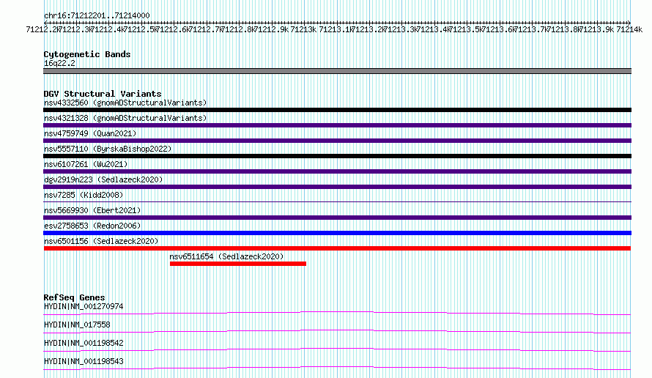Screen dimensions: 652x378
Task: Open variant dgv2919n223 (Sedlazeck2020) label
Action: coord(103,179)
